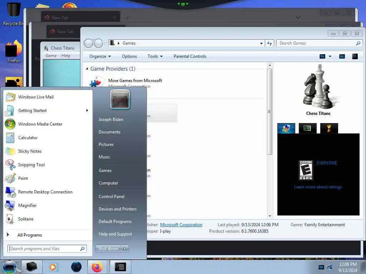
Task: Open the tab list chevron in Firefox window
Action: click(298, 17)
